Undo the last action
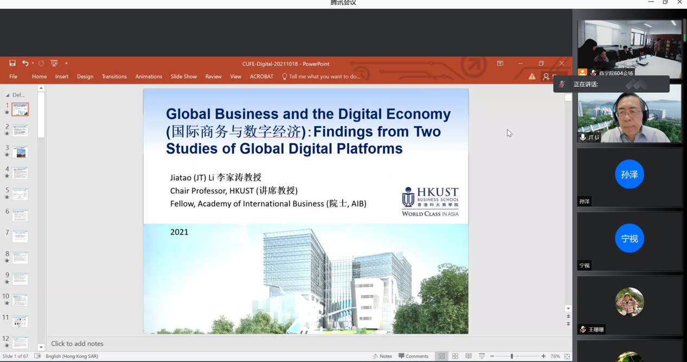Image resolution: width=687 pixels, height=362 pixels. pyautogui.click(x=25, y=63)
